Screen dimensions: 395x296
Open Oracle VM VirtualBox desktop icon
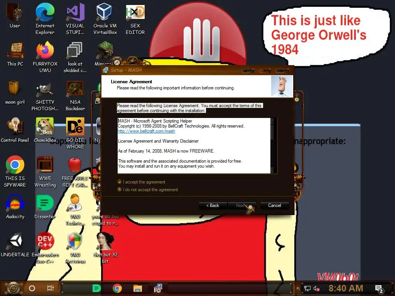105,19
